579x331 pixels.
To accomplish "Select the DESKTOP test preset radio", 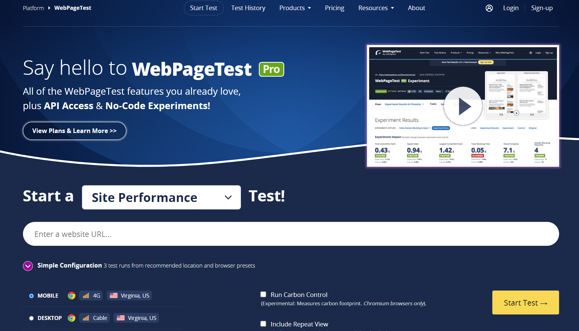I will coord(31,318).
